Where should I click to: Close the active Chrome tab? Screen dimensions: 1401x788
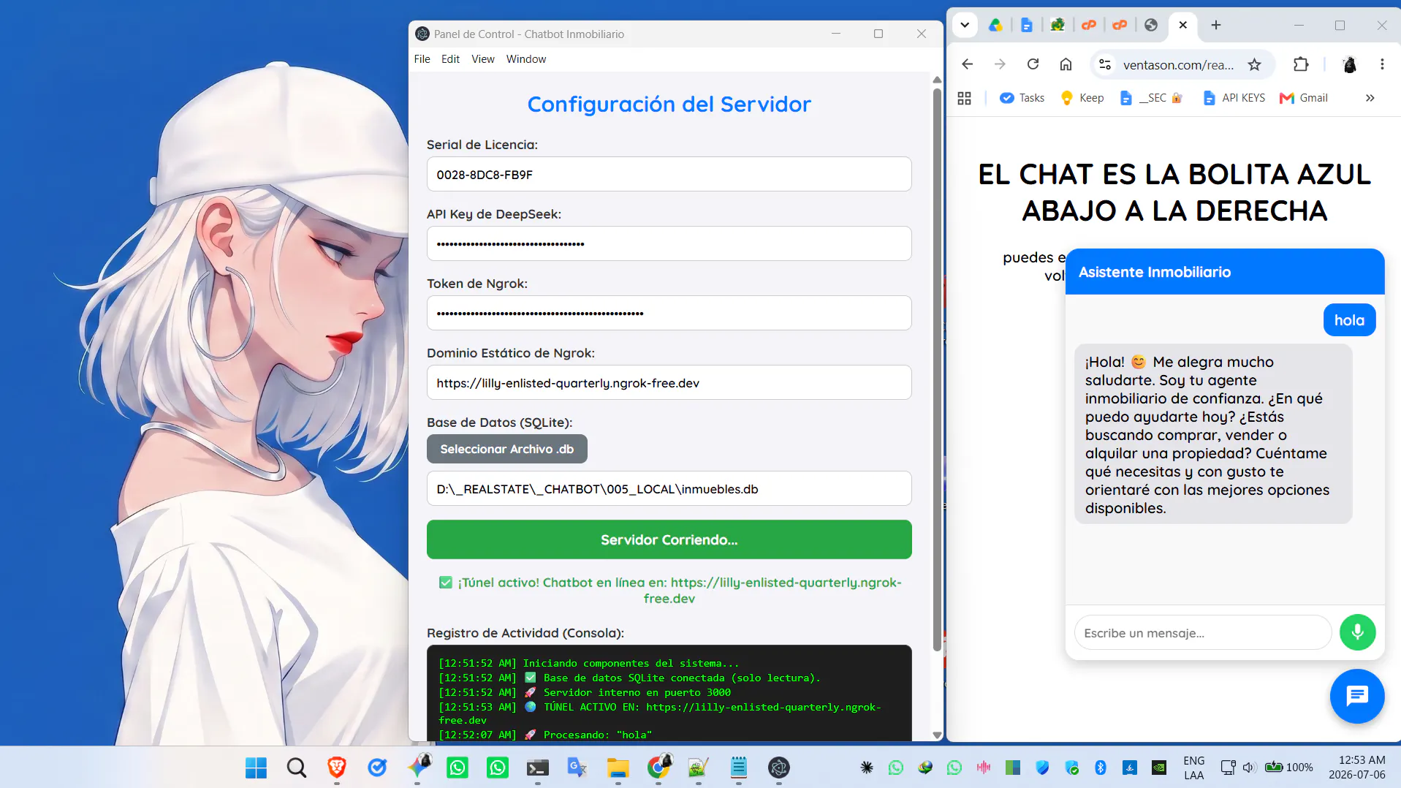1183,25
